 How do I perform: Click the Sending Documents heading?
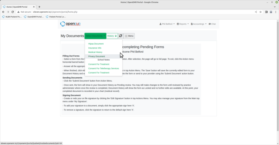72,78
